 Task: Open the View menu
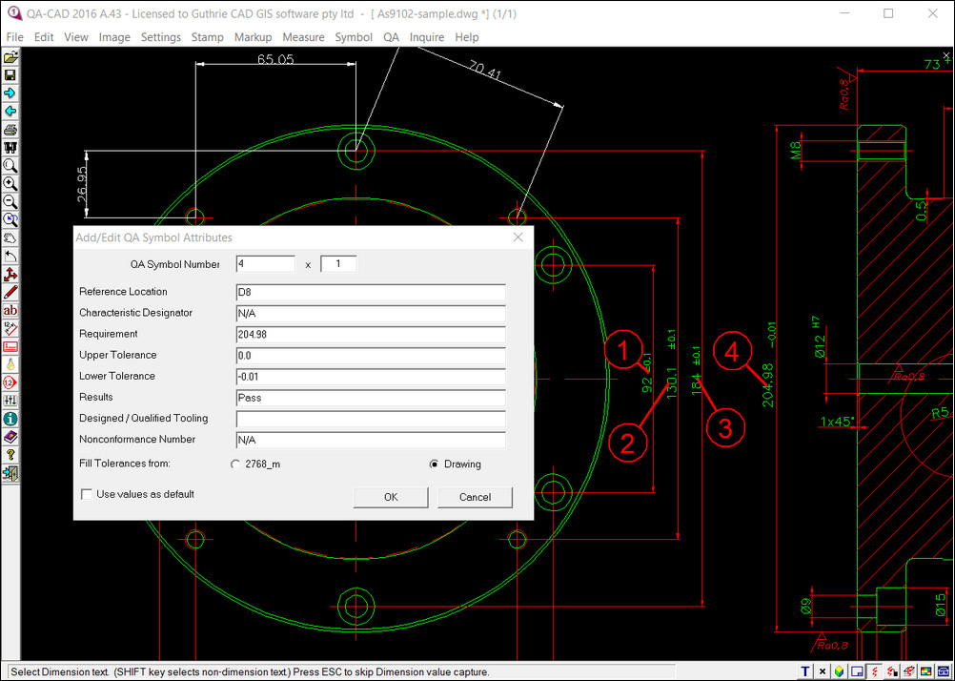(x=76, y=37)
